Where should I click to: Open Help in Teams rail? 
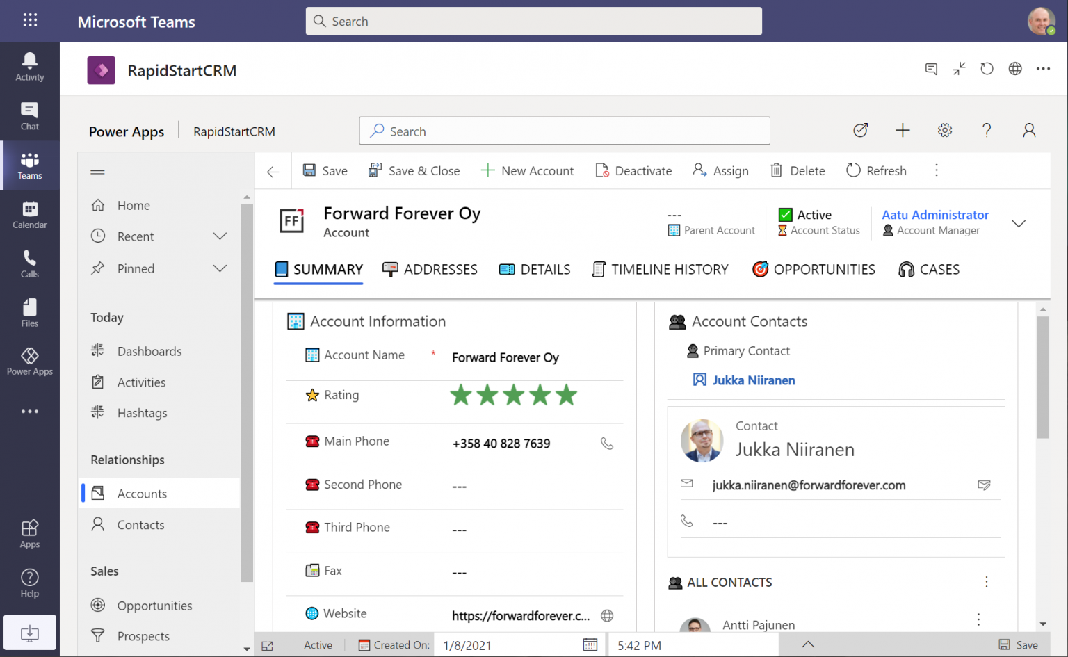(x=30, y=583)
